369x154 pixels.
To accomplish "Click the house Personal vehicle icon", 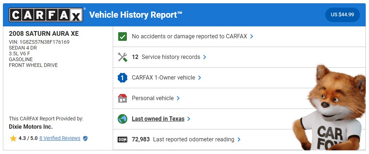I will click(123, 98).
